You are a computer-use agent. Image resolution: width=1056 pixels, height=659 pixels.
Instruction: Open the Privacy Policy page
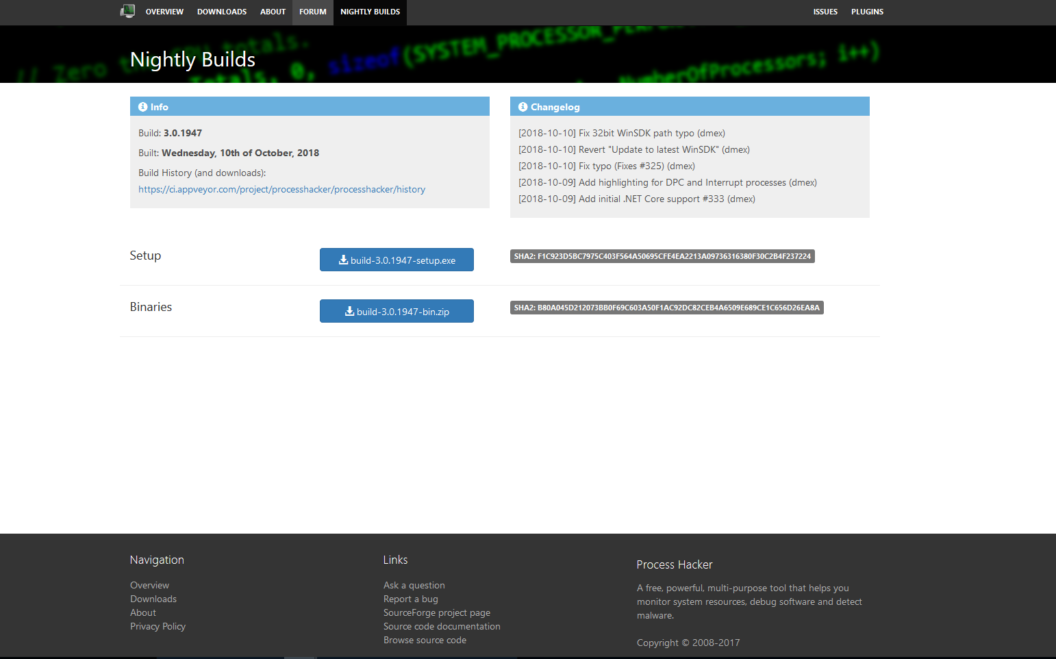[x=158, y=626]
